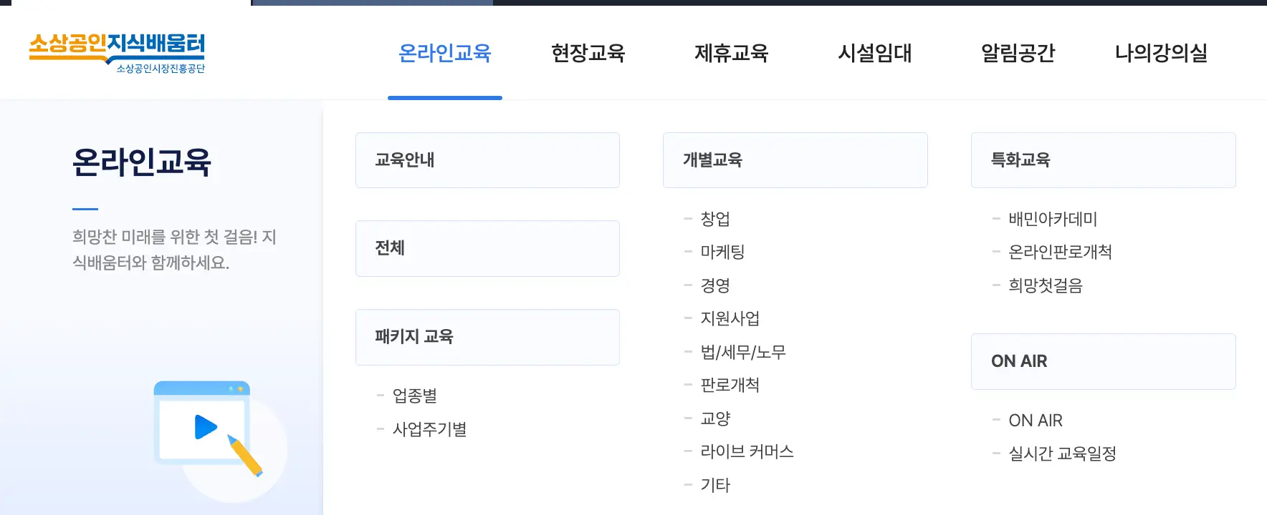Image resolution: width=1267 pixels, height=515 pixels.
Task: Open the 개별교육 category
Action: pyautogui.click(x=795, y=160)
